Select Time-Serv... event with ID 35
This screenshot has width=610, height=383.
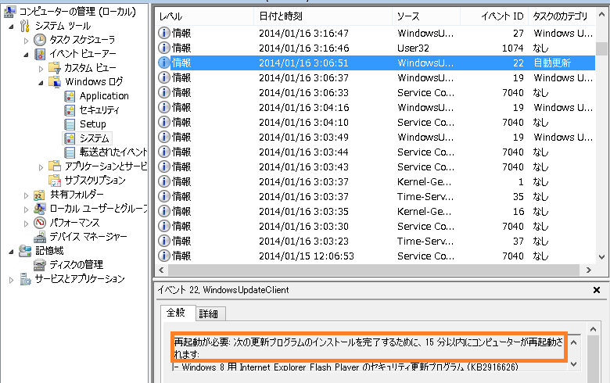coord(375,196)
